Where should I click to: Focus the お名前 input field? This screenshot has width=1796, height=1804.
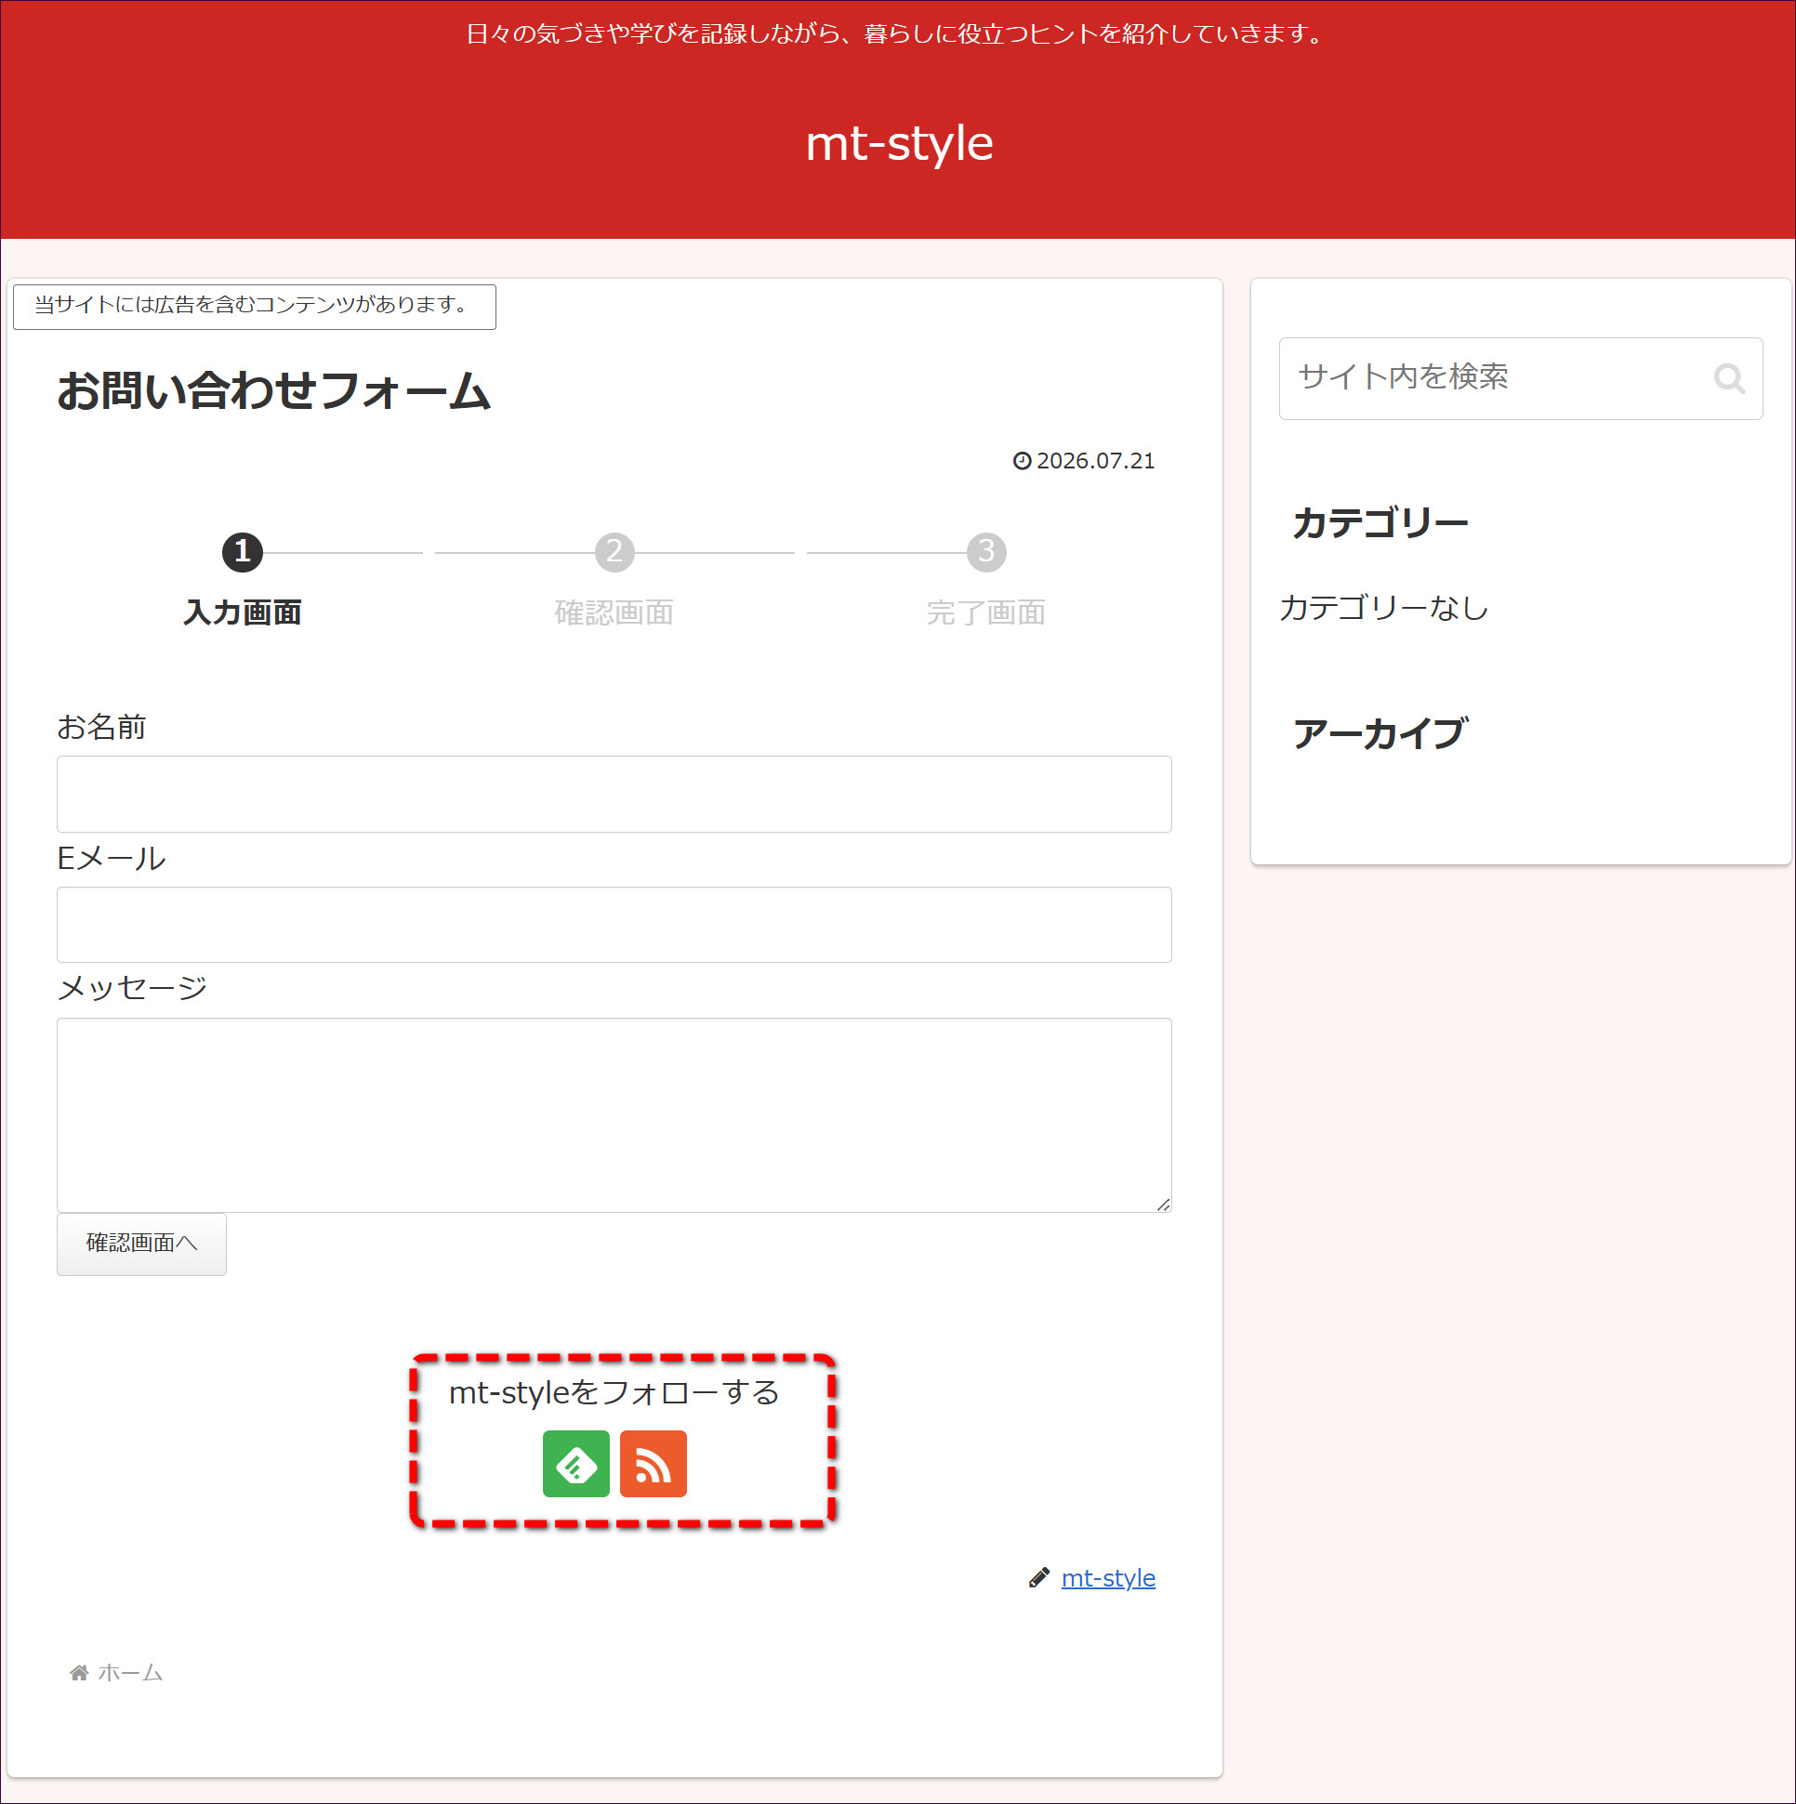(x=614, y=794)
